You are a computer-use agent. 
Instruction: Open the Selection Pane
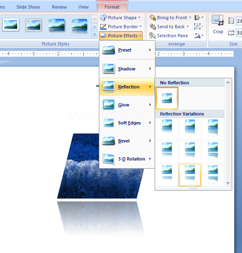(x=168, y=36)
